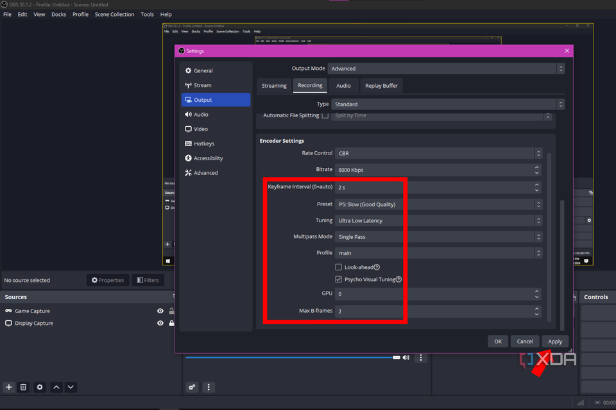The height and width of the screenshot is (410, 616).
Task: Move source down with arrow button
Action: (71, 387)
